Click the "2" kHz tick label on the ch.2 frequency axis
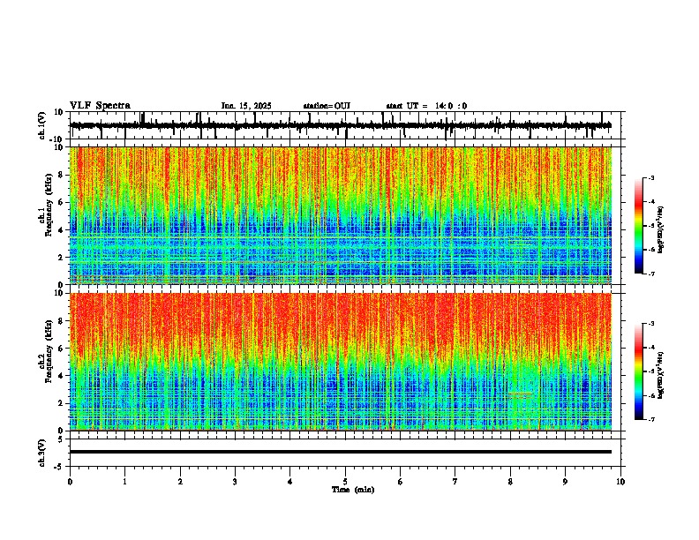The height and width of the screenshot is (540, 699). click(61, 403)
